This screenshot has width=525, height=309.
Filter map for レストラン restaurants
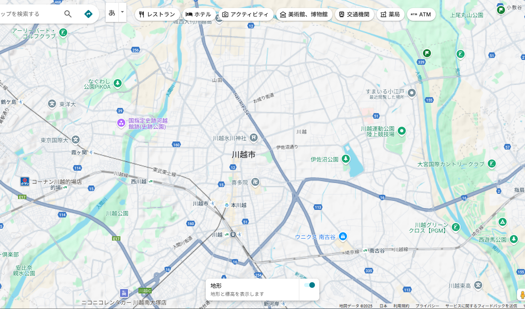pyautogui.click(x=158, y=14)
